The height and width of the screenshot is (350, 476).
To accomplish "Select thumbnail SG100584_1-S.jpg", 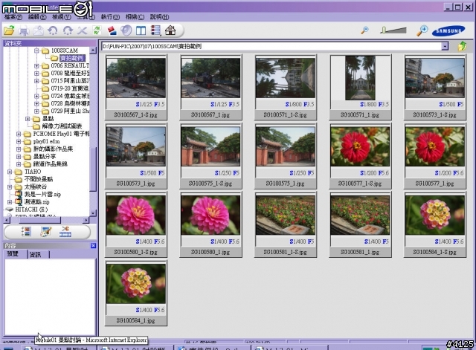I will [x=434, y=224].
